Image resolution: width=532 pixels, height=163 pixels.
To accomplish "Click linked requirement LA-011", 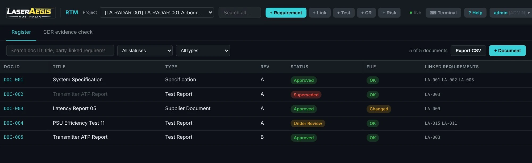I will coord(449,123).
